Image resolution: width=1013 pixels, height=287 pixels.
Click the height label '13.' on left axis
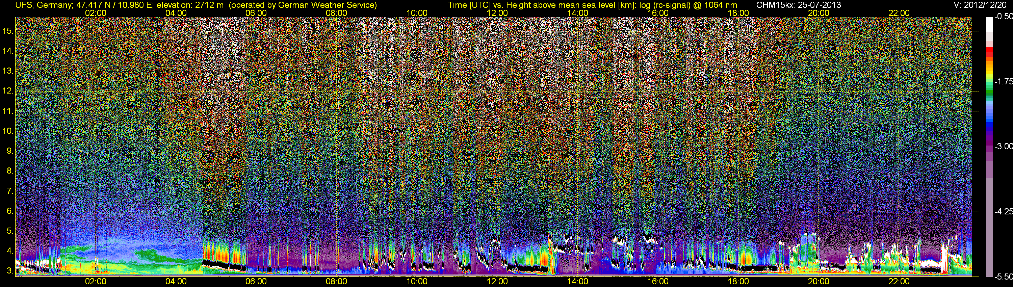click(x=8, y=71)
